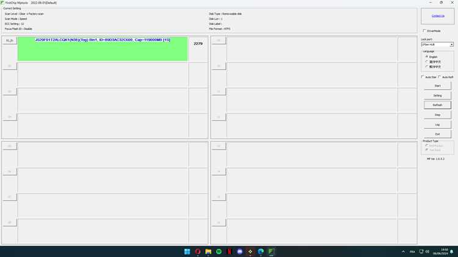The width and height of the screenshot is (458, 257).
Task: Open the Netflix taskbar icon
Action: [229, 252]
